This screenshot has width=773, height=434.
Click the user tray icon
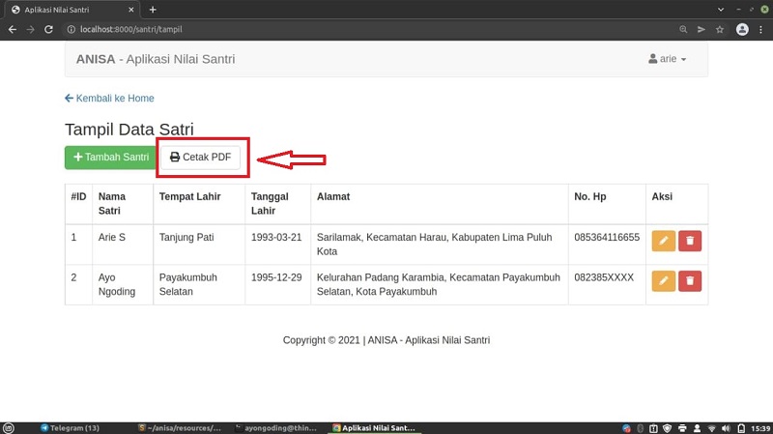point(697,428)
